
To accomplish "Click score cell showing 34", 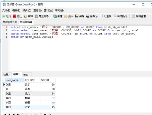I will point(48,93).
